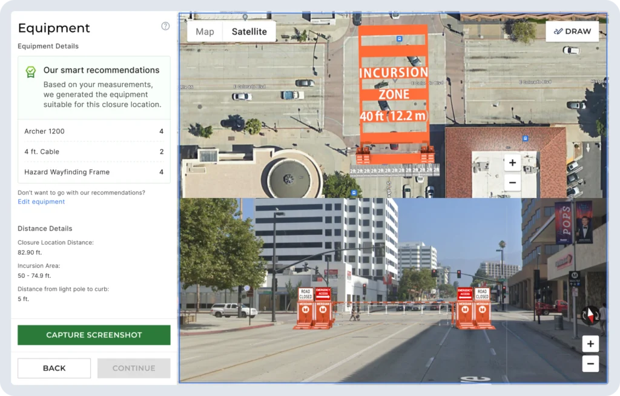Click the street view compass icon
620x396 pixels.
pyautogui.click(x=590, y=315)
